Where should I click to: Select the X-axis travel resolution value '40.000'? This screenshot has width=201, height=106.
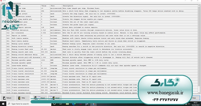click(45, 68)
